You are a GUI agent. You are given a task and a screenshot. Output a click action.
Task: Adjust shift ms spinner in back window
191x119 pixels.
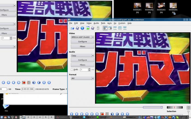[x=11, y=38]
